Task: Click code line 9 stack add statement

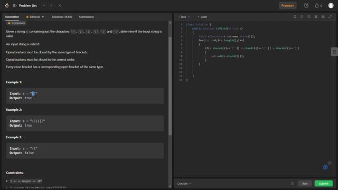Action: point(228,56)
